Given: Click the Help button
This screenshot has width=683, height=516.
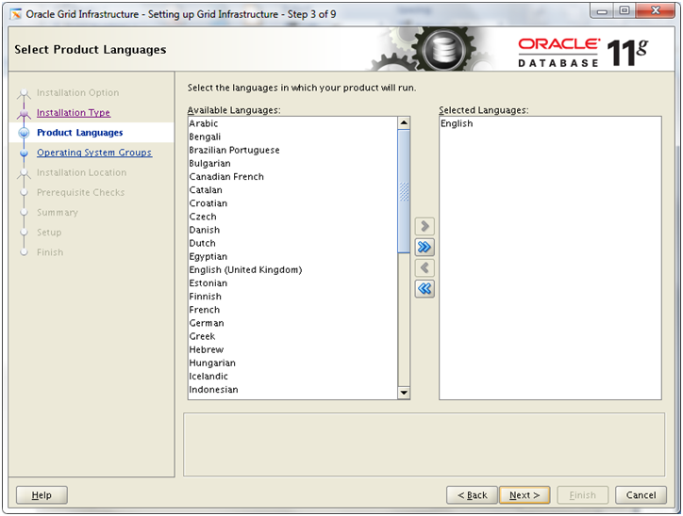Looking at the screenshot, I should (42, 495).
